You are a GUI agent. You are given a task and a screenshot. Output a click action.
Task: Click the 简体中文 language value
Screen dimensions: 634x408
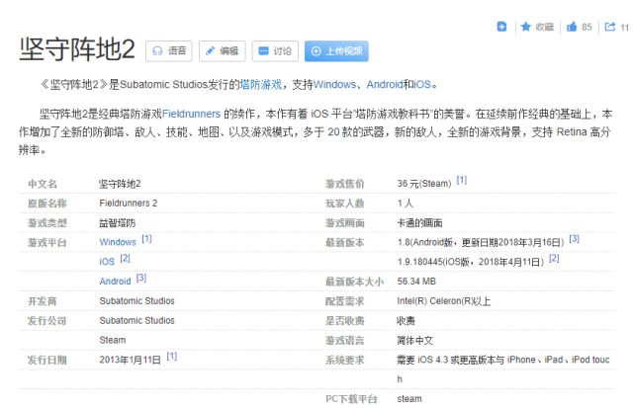coord(414,340)
